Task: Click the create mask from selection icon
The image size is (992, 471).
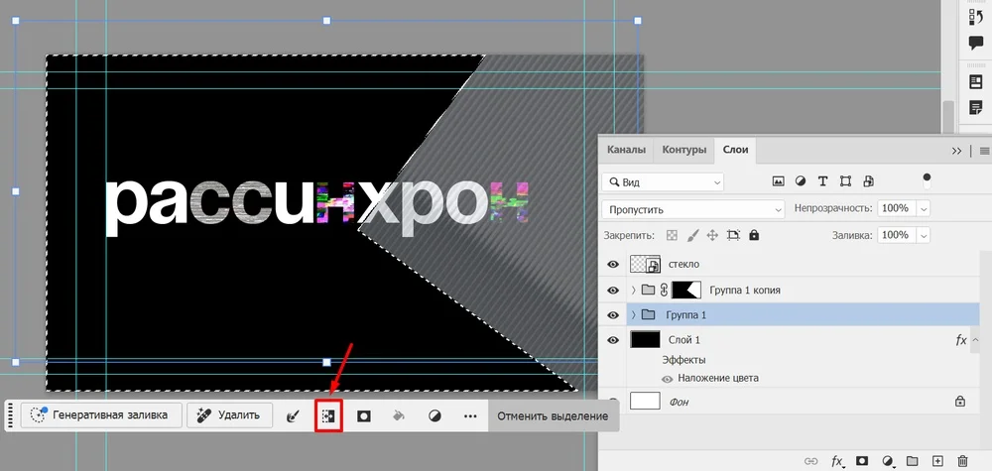Action: pos(364,416)
